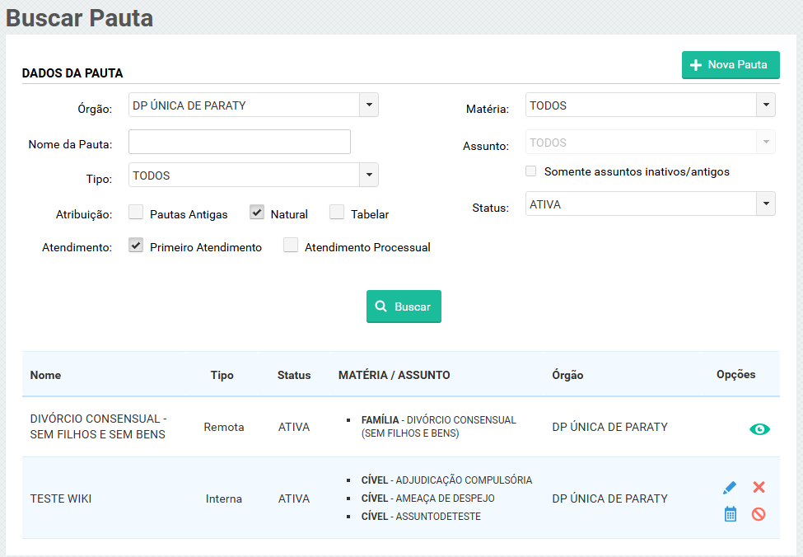803x557 pixels.
Task: Enable the Atendimento Processual checkbox
Action: (291, 246)
